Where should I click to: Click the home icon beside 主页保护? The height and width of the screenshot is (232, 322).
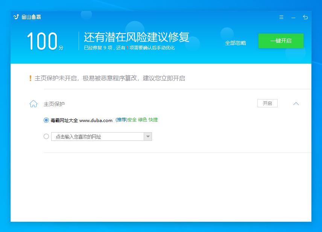tap(33, 103)
